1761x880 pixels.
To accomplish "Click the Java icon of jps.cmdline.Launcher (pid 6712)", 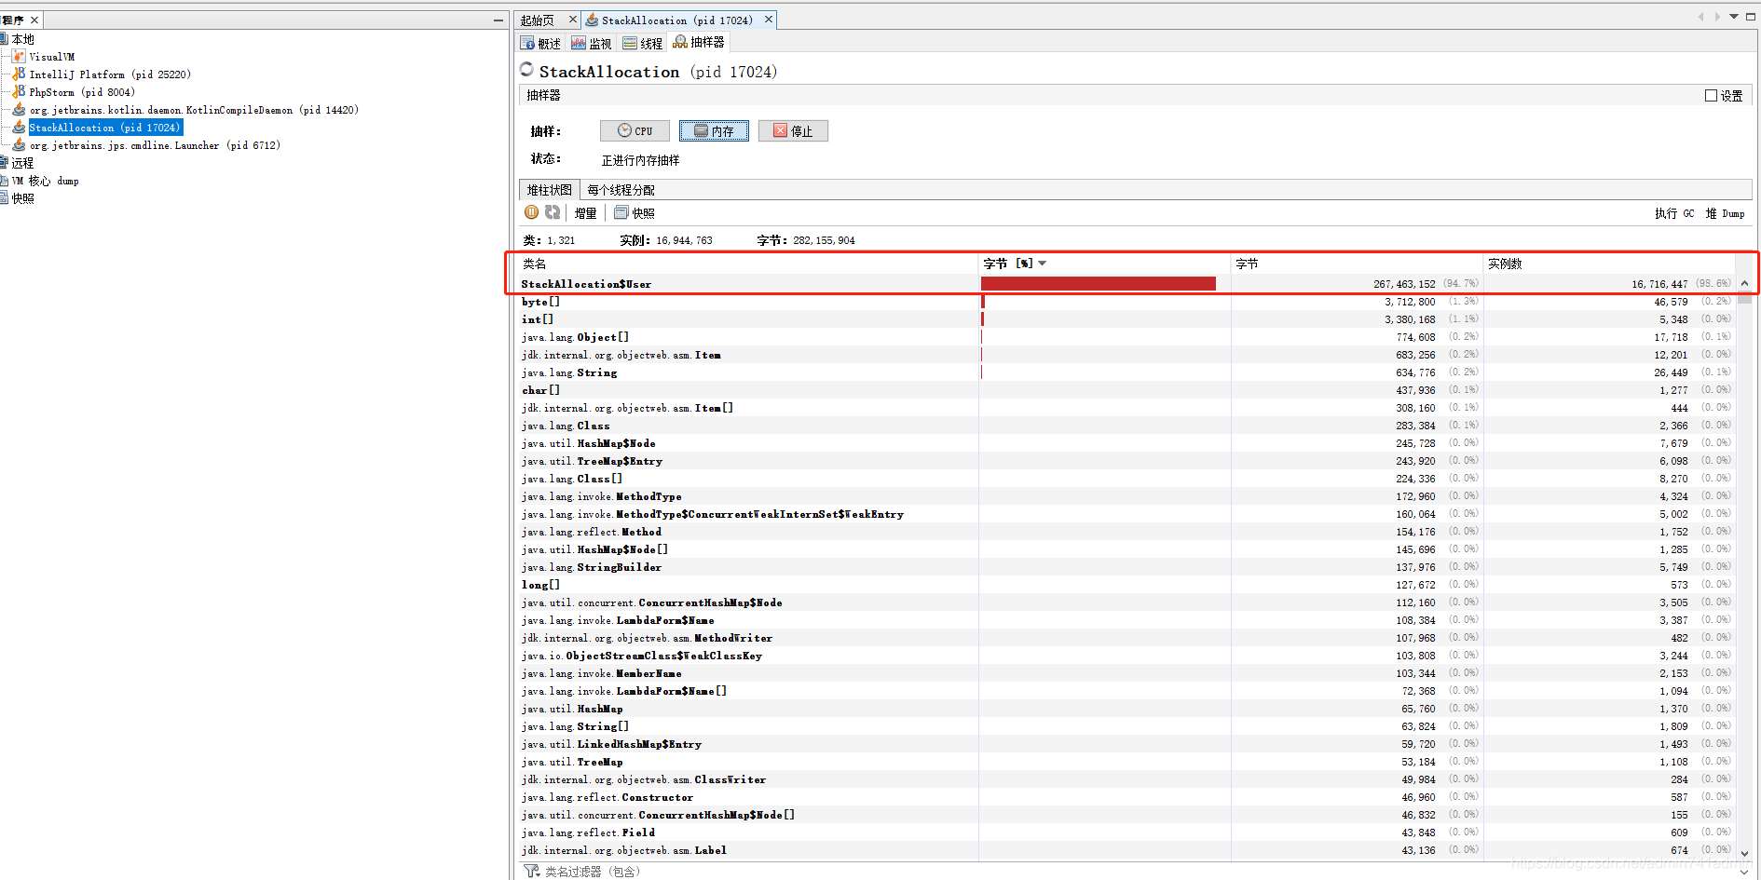I will 19,145.
